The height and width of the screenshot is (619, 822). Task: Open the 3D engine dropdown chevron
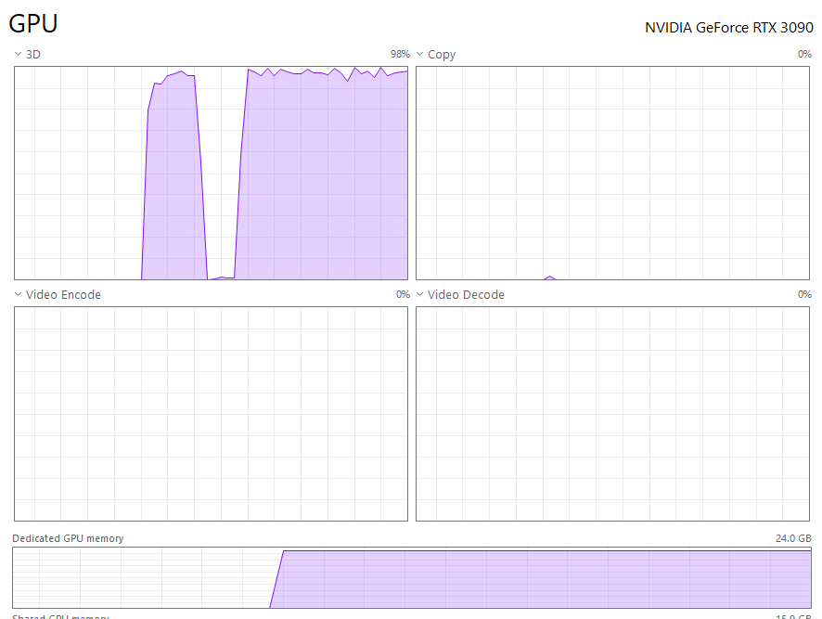tap(18, 55)
